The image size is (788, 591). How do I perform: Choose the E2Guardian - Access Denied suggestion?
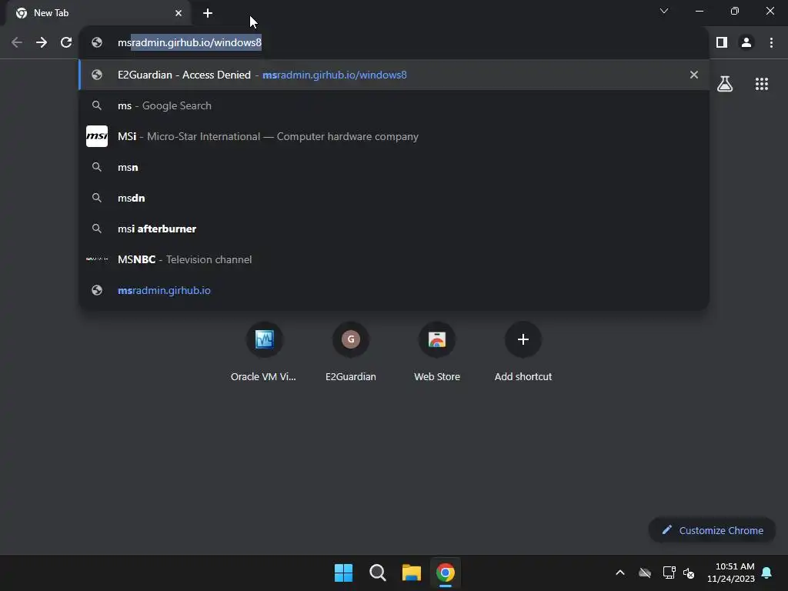(394, 75)
